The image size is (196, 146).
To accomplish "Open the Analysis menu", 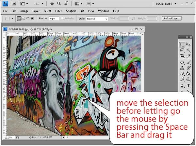I will (x=71, y=11).
